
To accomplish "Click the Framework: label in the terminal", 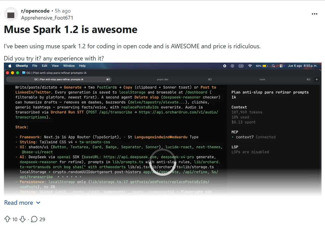I will click(x=31, y=137).
